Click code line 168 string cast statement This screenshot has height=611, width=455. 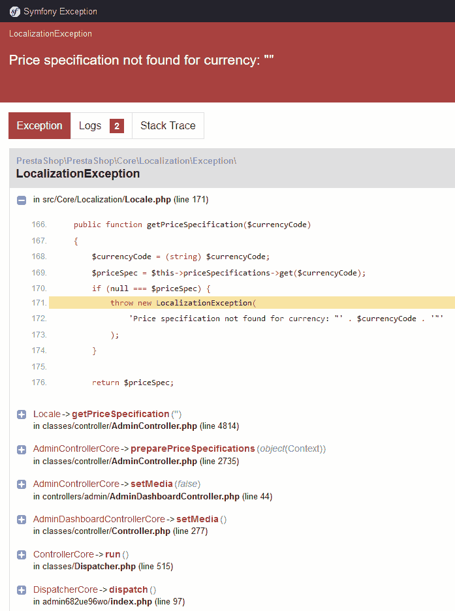click(181, 257)
